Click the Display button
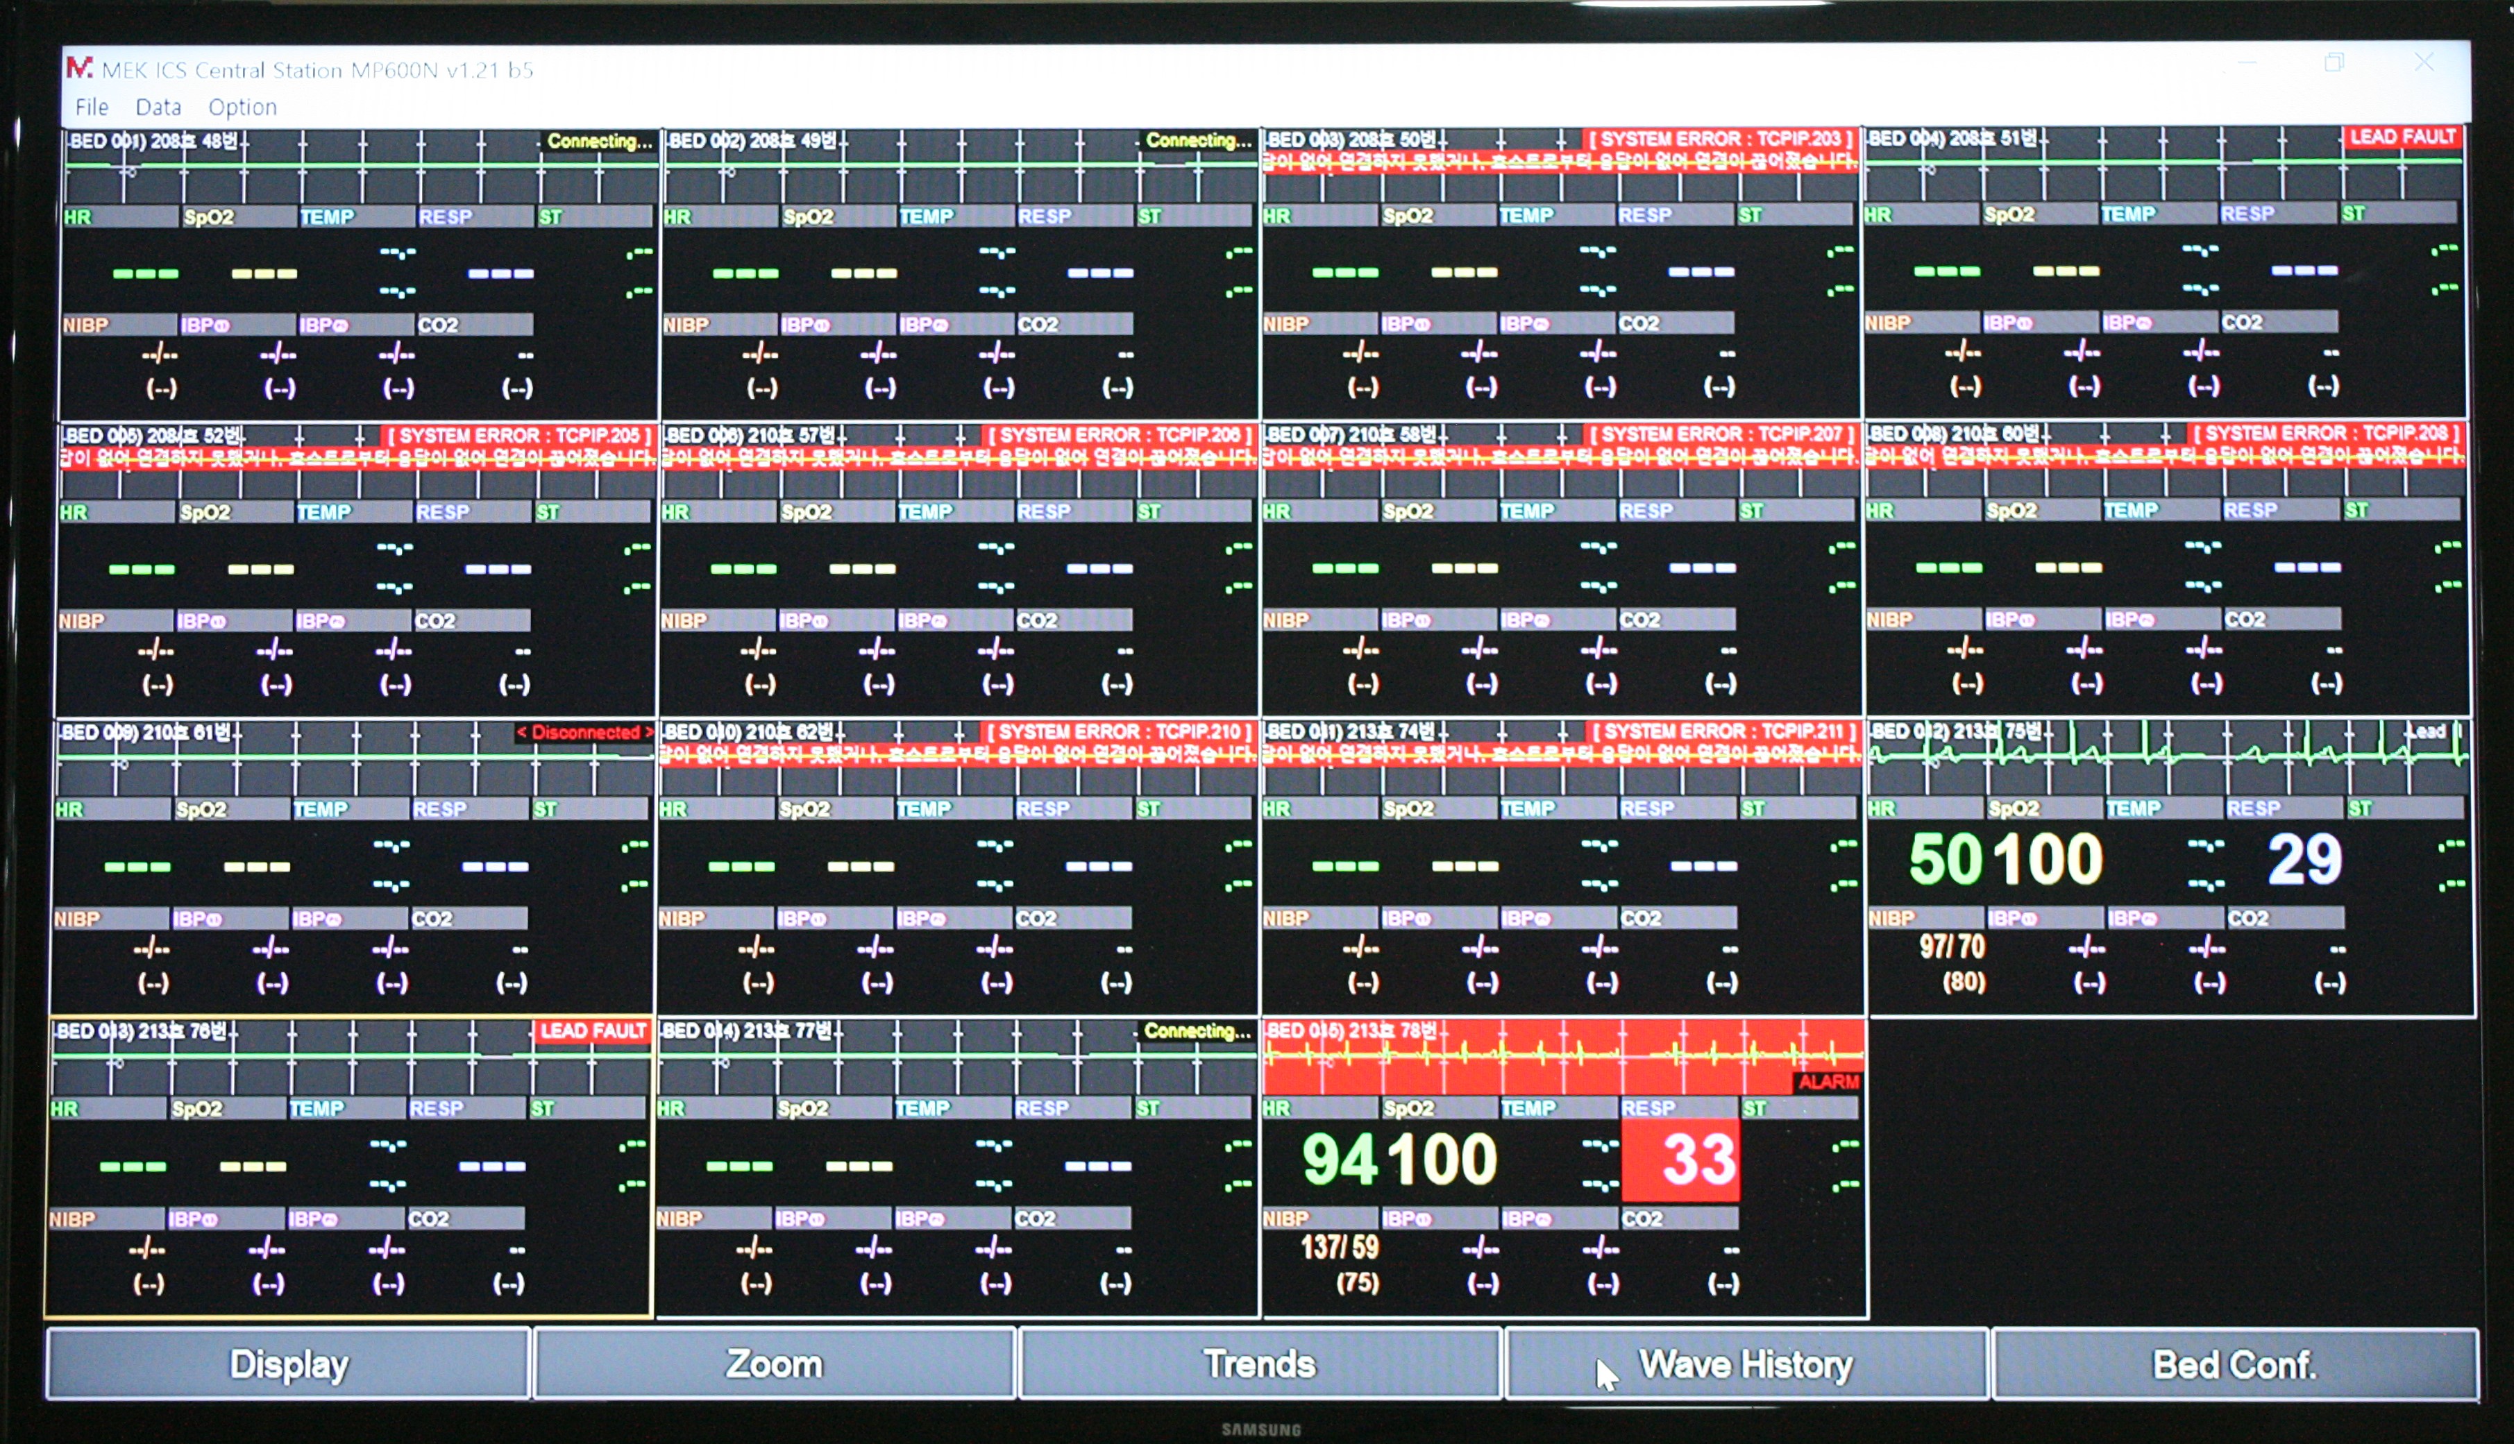The height and width of the screenshot is (1444, 2514). 289,1365
